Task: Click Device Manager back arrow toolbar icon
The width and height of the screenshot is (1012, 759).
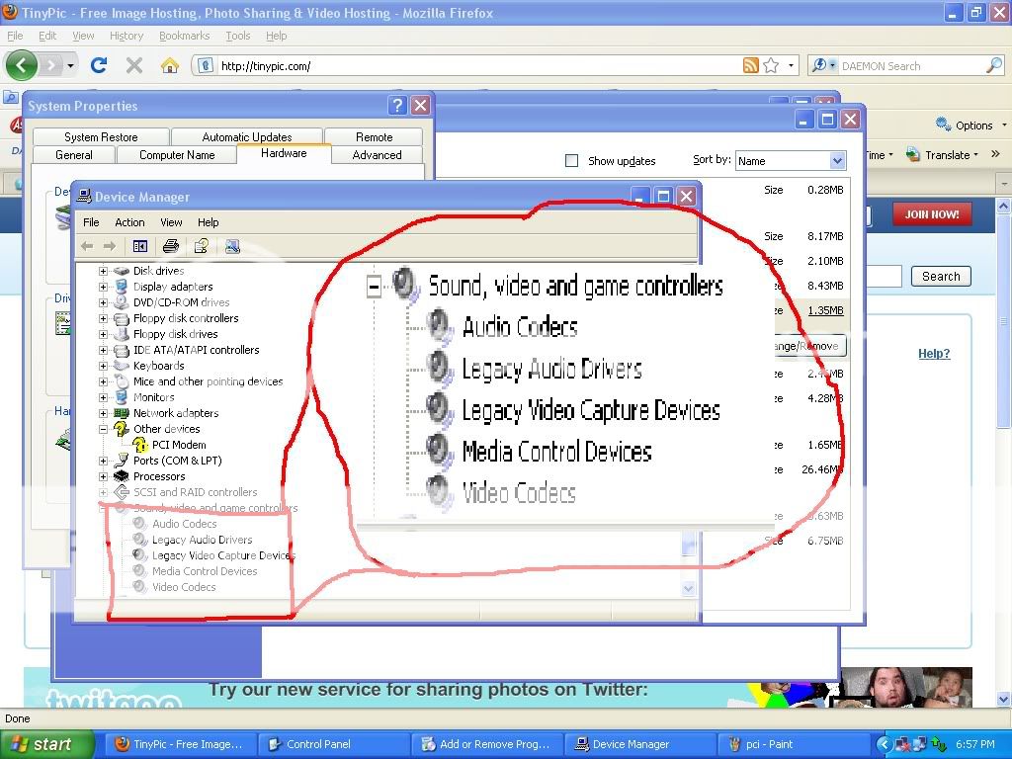Action: coord(87,246)
